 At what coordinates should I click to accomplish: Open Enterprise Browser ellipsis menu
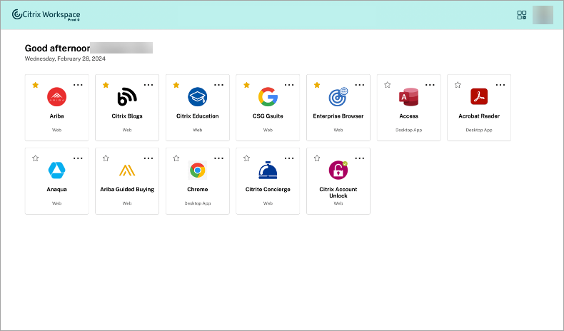coord(360,85)
